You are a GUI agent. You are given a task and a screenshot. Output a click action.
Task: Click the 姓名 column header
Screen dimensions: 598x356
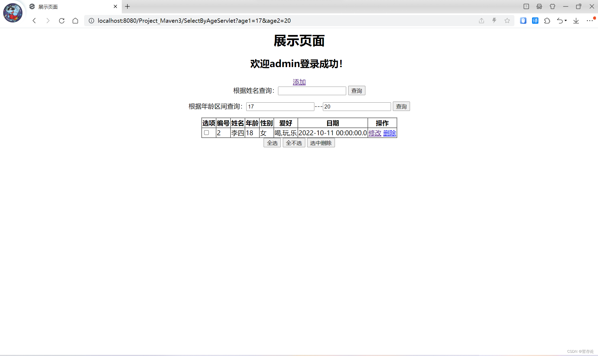click(238, 123)
